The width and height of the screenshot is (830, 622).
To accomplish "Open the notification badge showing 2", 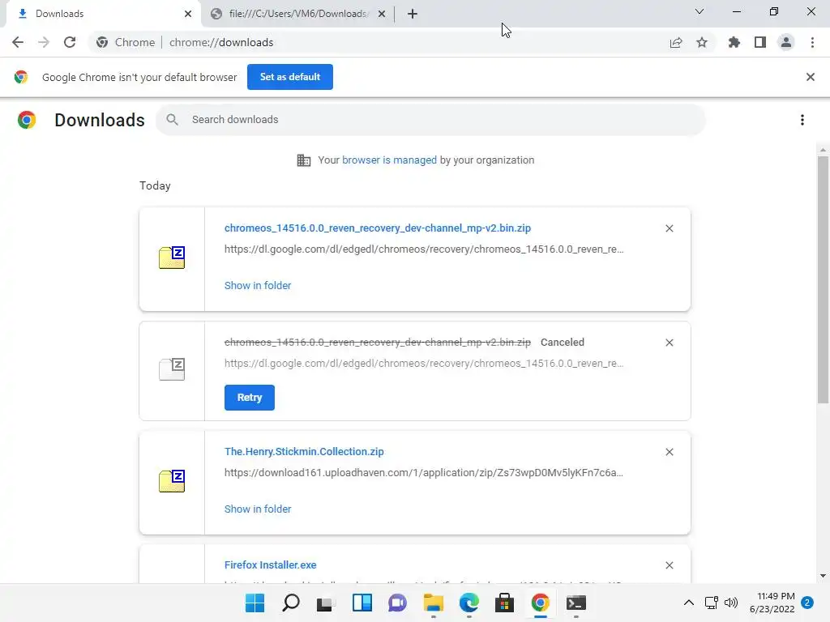I will pyautogui.click(x=807, y=603).
